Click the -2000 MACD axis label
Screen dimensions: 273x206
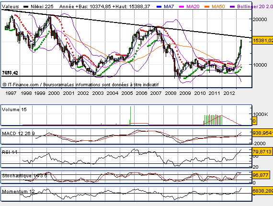(x=259, y=144)
